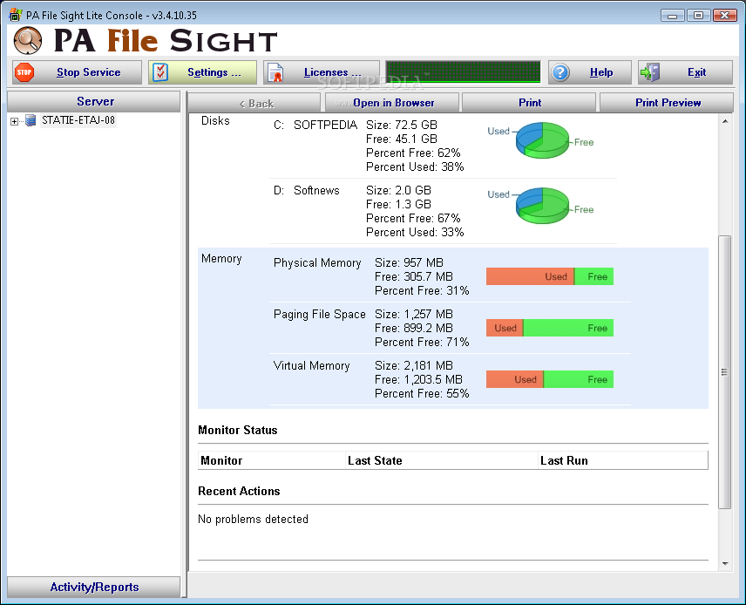Image resolution: width=746 pixels, height=605 pixels.
Task: Click the 'No problems detected' text
Action: tap(253, 519)
